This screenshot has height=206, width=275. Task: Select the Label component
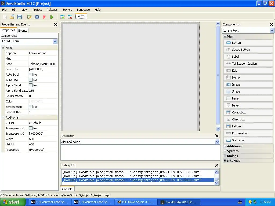pyautogui.click(x=248, y=57)
